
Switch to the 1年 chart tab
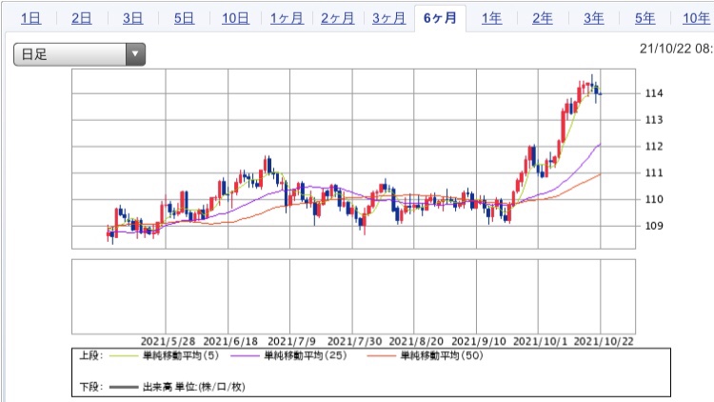[x=492, y=18]
